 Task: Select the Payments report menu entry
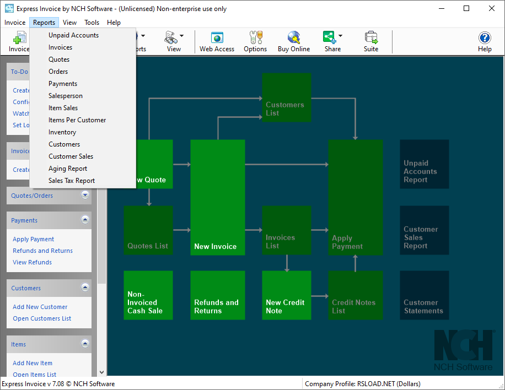[x=83, y=84]
